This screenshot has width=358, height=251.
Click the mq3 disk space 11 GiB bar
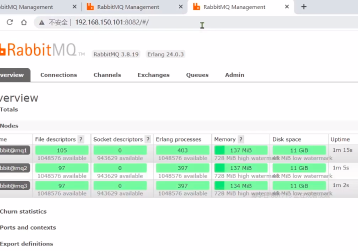pos(299,186)
